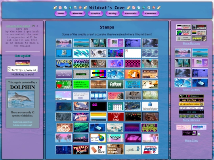The height and width of the screenshot is (160, 214).
Task: Click the Ceiling Cat stamp
Action: click(133, 95)
